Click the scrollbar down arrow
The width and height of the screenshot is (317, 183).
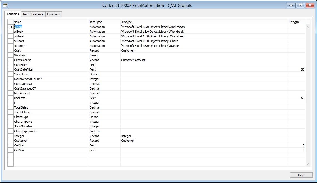(x=308, y=164)
